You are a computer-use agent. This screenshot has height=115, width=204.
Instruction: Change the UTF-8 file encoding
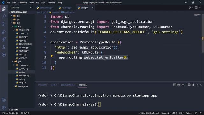click(x=174, y=113)
